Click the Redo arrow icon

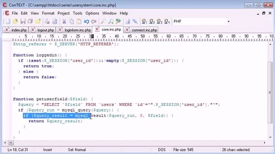click(x=94, y=21)
